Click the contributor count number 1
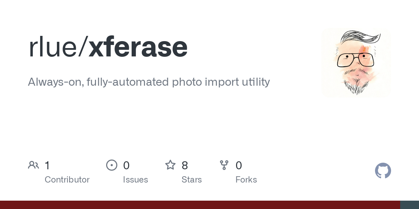This screenshot has width=419, height=209. click(47, 165)
